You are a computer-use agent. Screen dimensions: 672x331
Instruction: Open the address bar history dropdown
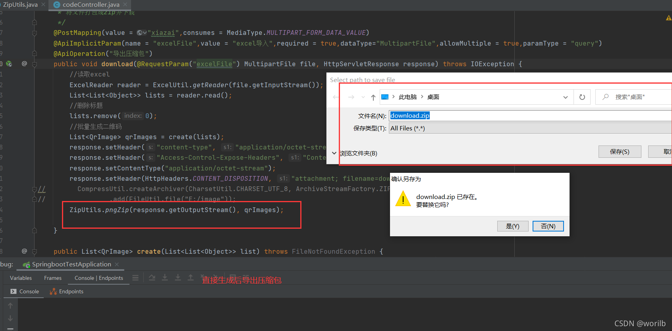pyautogui.click(x=566, y=97)
